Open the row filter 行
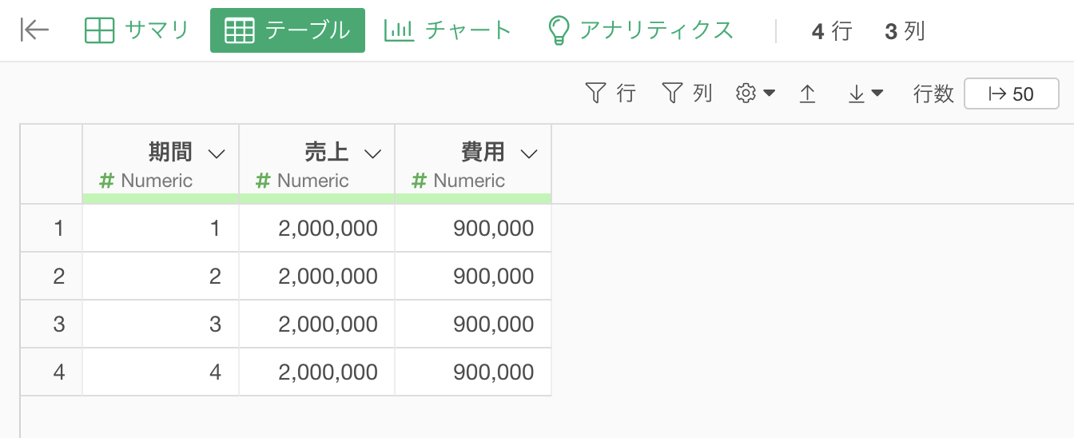 611,94
